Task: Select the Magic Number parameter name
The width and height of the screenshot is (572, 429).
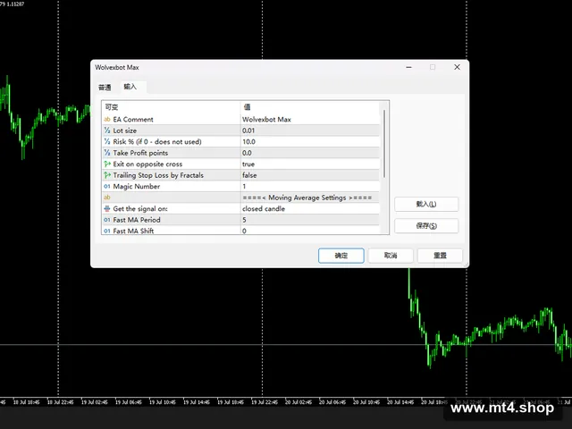Action: (137, 187)
